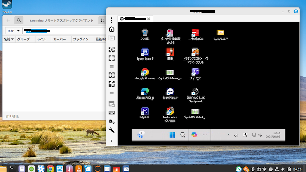The height and width of the screenshot is (172, 306).
Task: Launch Copilot from remote taskbar
Action: (194, 135)
